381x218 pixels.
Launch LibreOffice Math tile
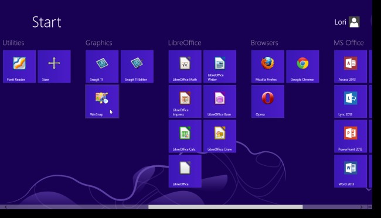185,67
